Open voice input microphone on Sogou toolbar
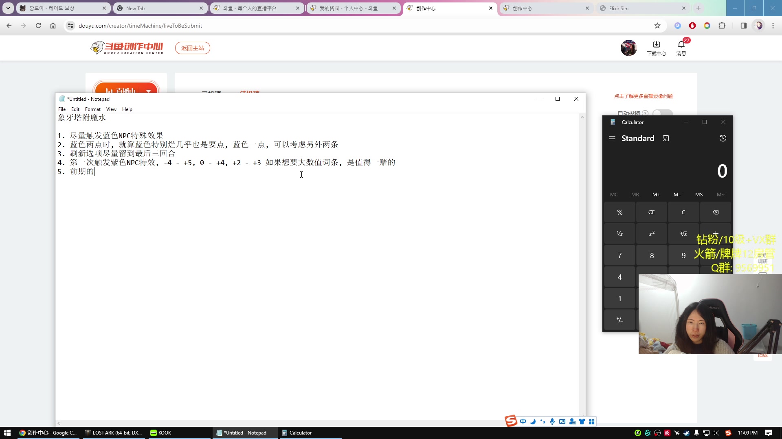This screenshot has height=439, width=782. 553,422
